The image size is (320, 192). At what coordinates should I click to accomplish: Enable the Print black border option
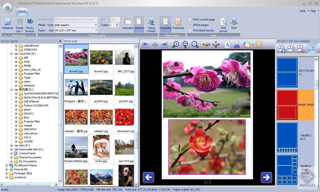pyautogui.click(x=190, y=30)
